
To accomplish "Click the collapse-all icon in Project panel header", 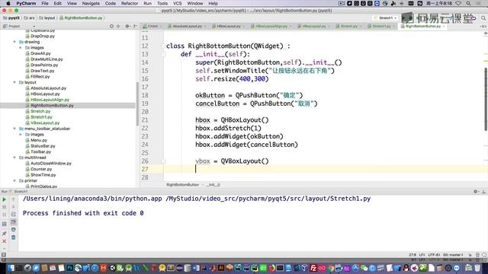I will click(x=118, y=27).
